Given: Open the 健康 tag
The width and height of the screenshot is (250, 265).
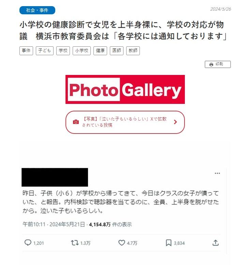Looking at the screenshot, I should tap(100, 50).
